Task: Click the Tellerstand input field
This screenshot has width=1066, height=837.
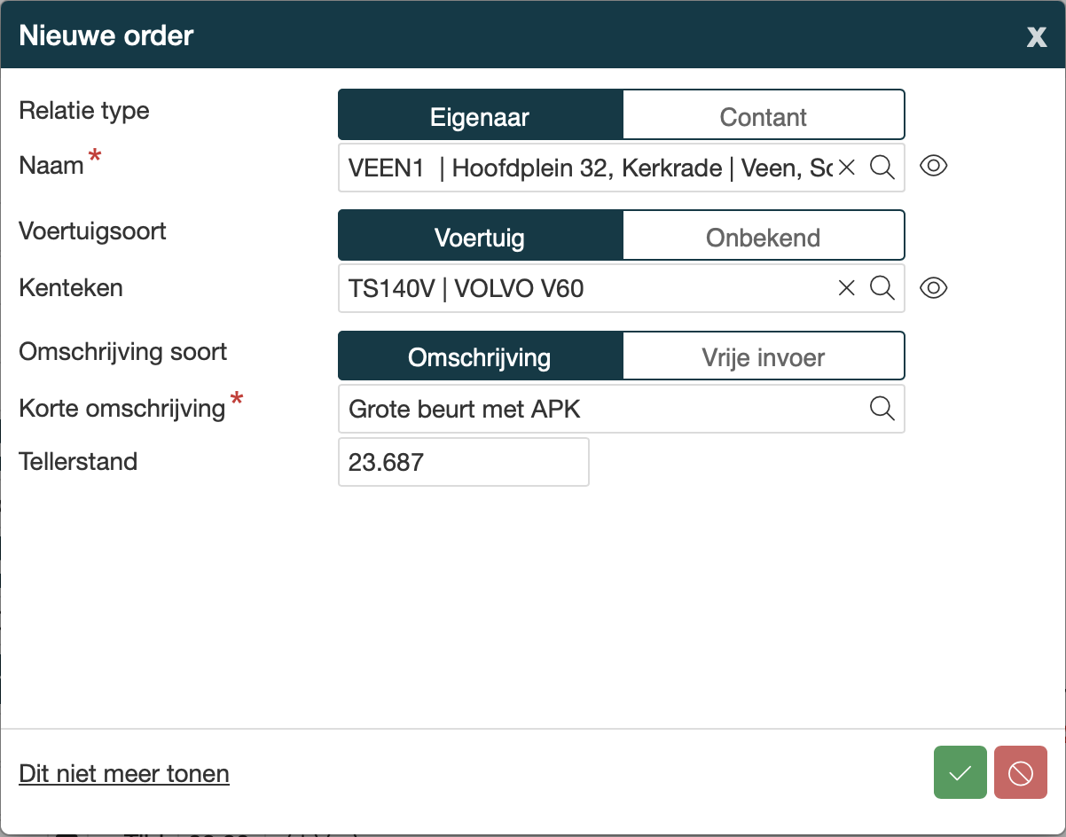Action: [463, 462]
